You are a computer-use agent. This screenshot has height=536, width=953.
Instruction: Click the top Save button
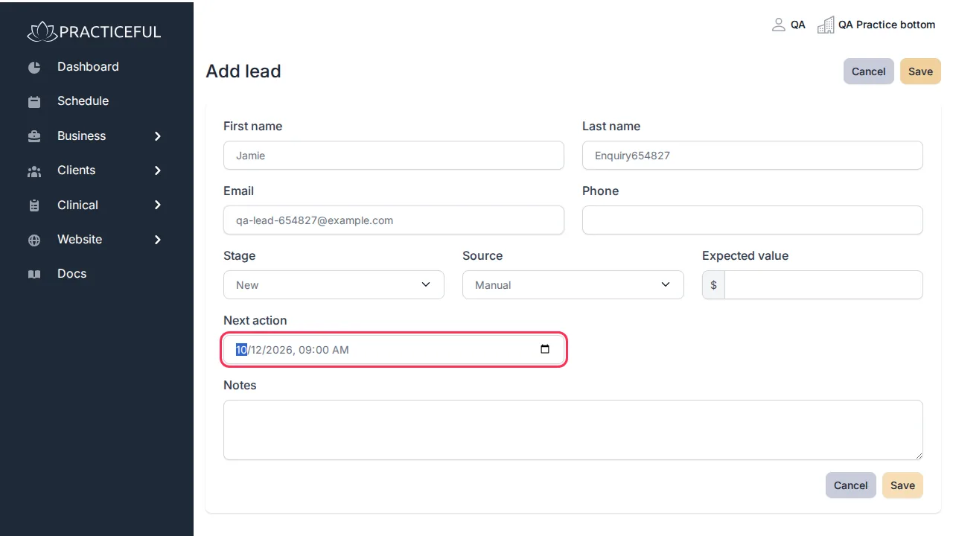[x=920, y=71]
